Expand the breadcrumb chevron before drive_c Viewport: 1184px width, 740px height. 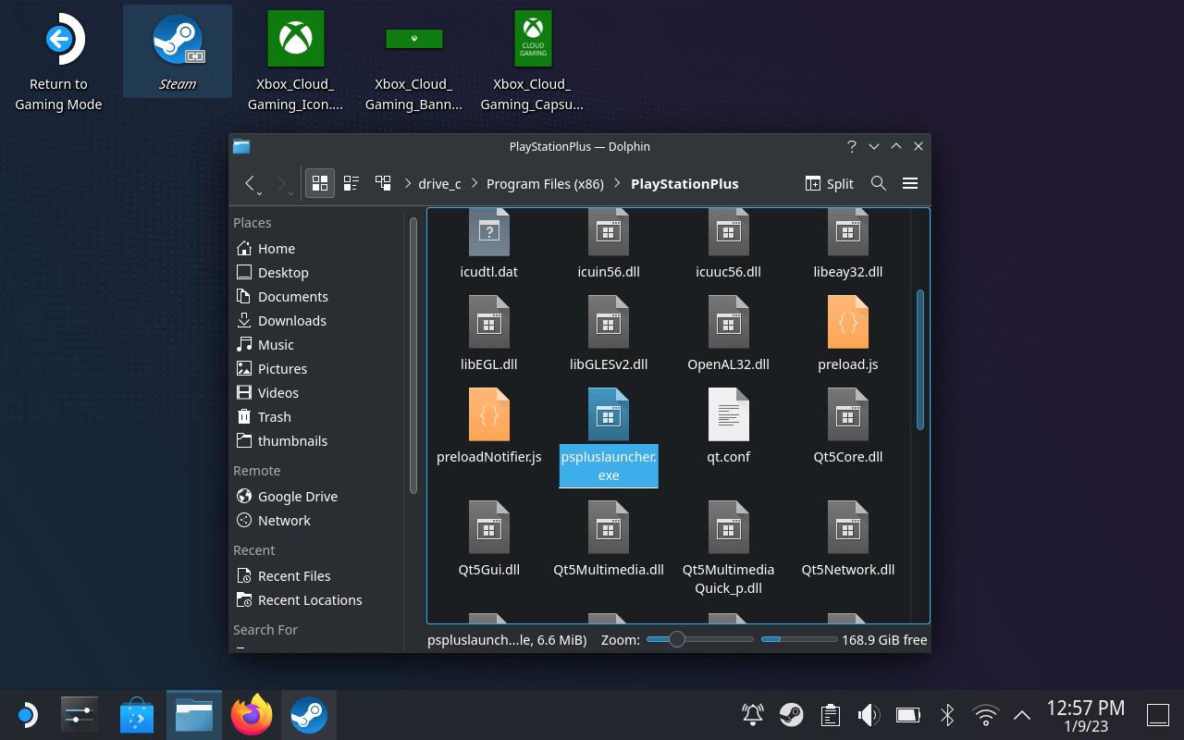pos(408,183)
